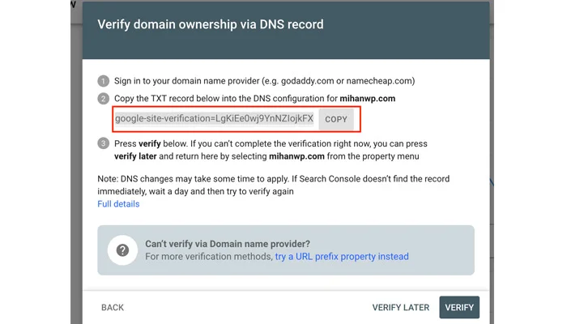The height and width of the screenshot is (324, 567).
Task: Click the 'Sign in to your domain name provider' instruction
Action: [260, 80]
